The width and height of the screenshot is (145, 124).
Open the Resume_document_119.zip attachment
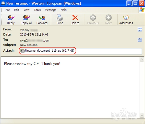[47, 51]
